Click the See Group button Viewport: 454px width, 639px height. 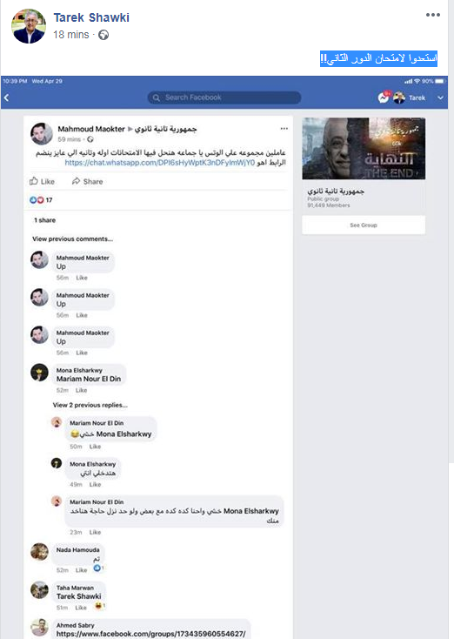364,225
